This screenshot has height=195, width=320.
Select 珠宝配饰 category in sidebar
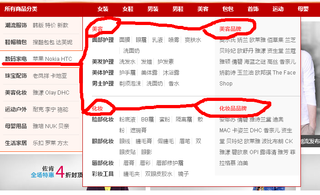[x=16, y=76]
